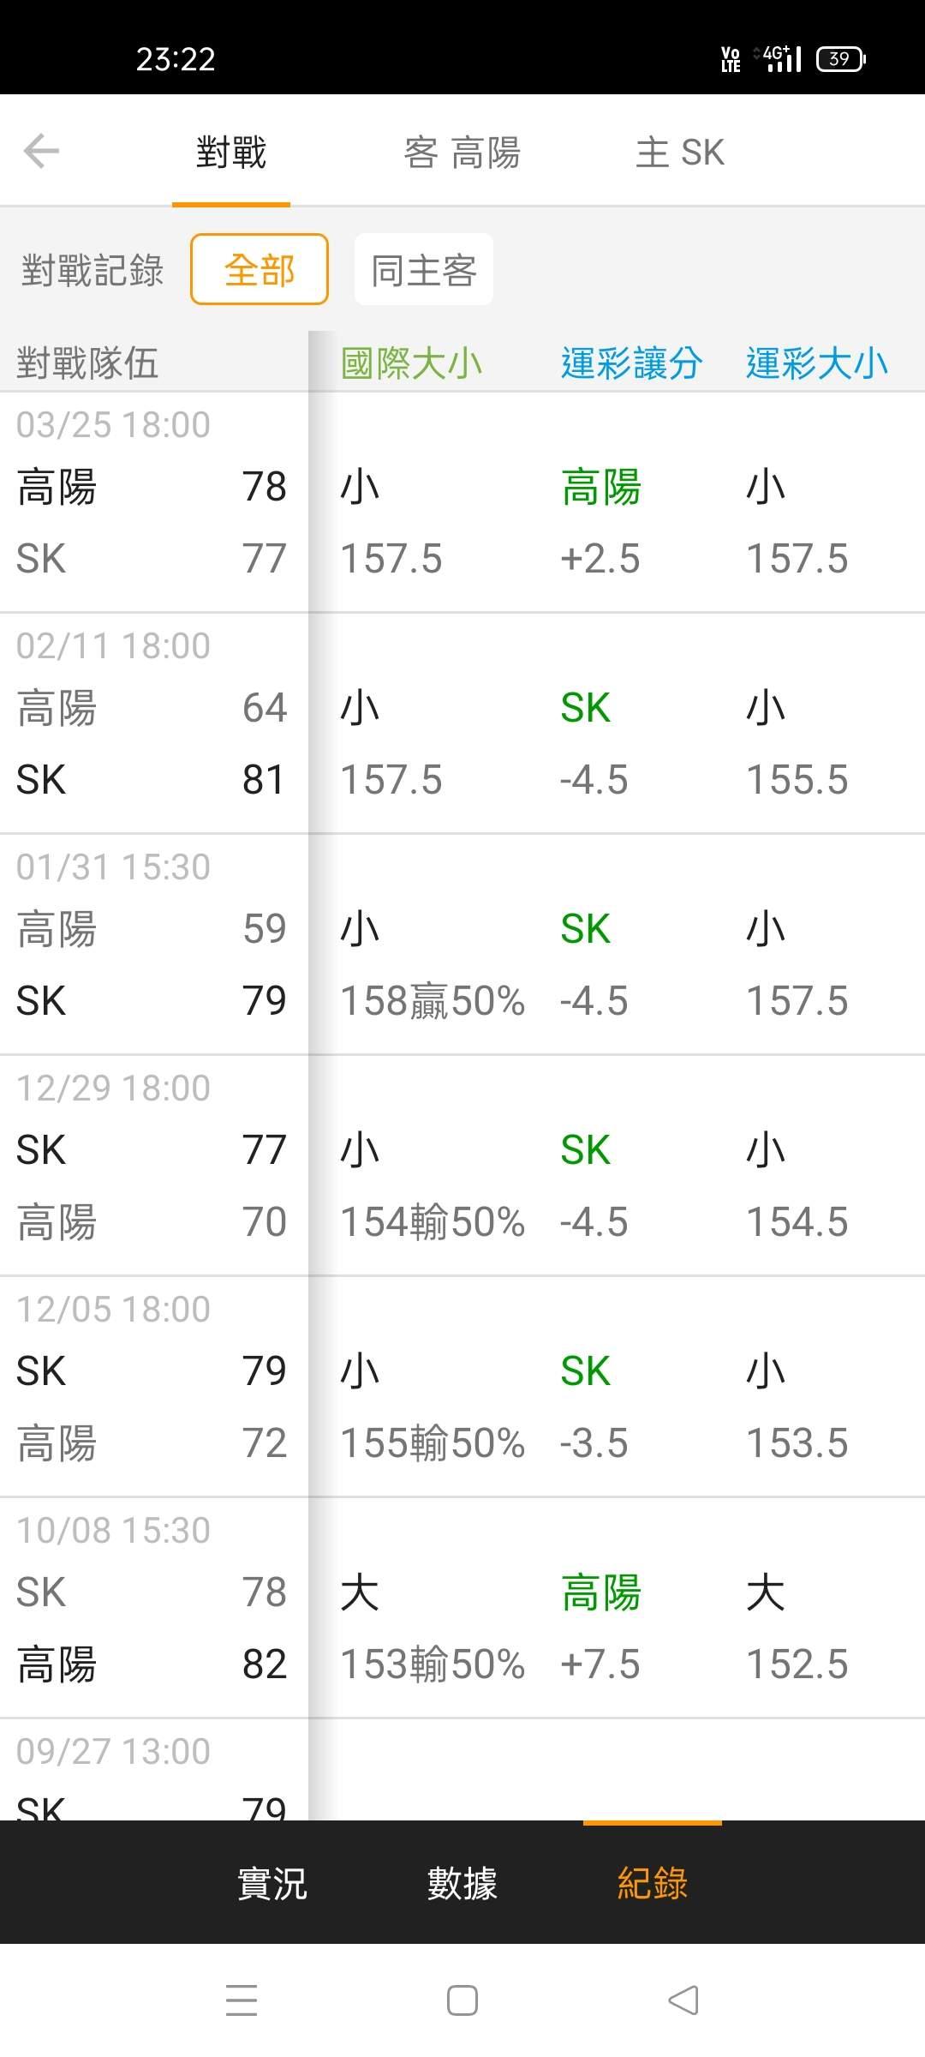The width and height of the screenshot is (925, 2057).
Task: Tap the back arrow icon
Action: (41, 152)
